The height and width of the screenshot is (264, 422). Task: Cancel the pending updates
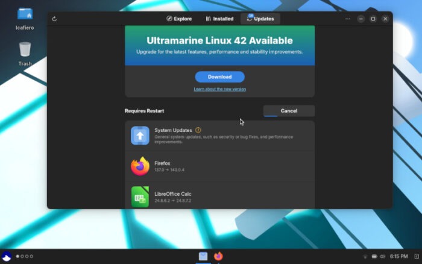pyautogui.click(x=289, y=111)
